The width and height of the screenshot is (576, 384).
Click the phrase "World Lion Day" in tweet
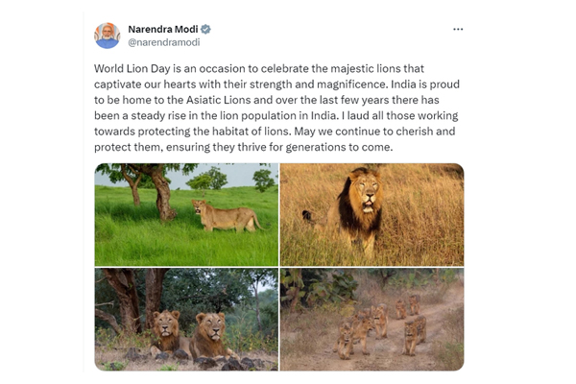[132, 69]
